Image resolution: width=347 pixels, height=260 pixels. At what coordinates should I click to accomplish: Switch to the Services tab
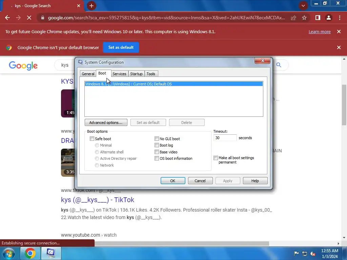click(x=119, y=74)
